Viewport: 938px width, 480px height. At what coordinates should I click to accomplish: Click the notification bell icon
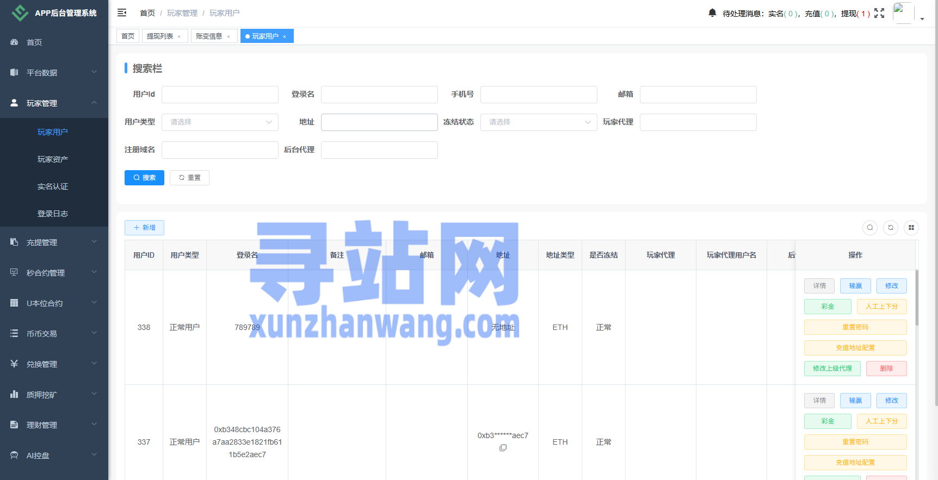point(712,13)
